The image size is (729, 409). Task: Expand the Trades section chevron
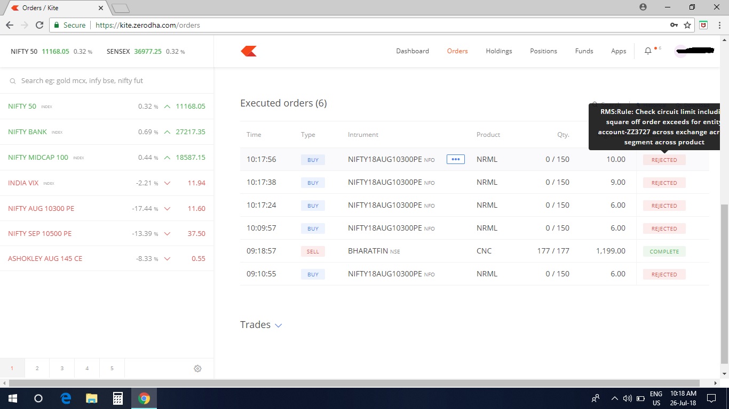point(278,325)
